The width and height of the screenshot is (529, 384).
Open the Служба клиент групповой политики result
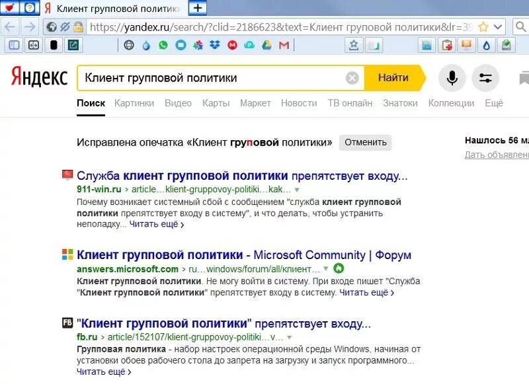[242, 176]
